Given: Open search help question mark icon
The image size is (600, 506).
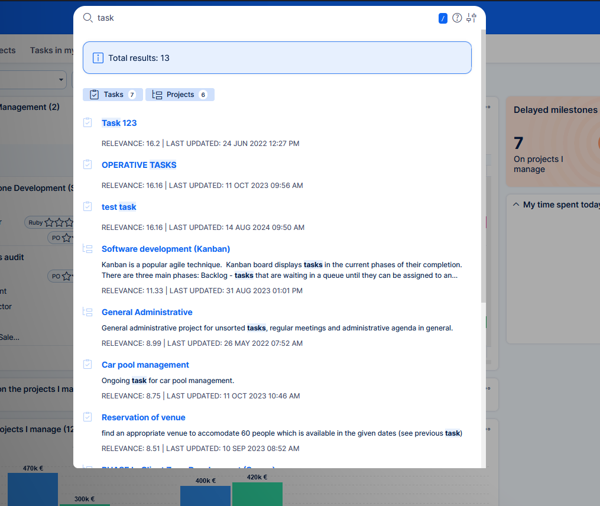Looking at the screenshot, I should 457,18.
